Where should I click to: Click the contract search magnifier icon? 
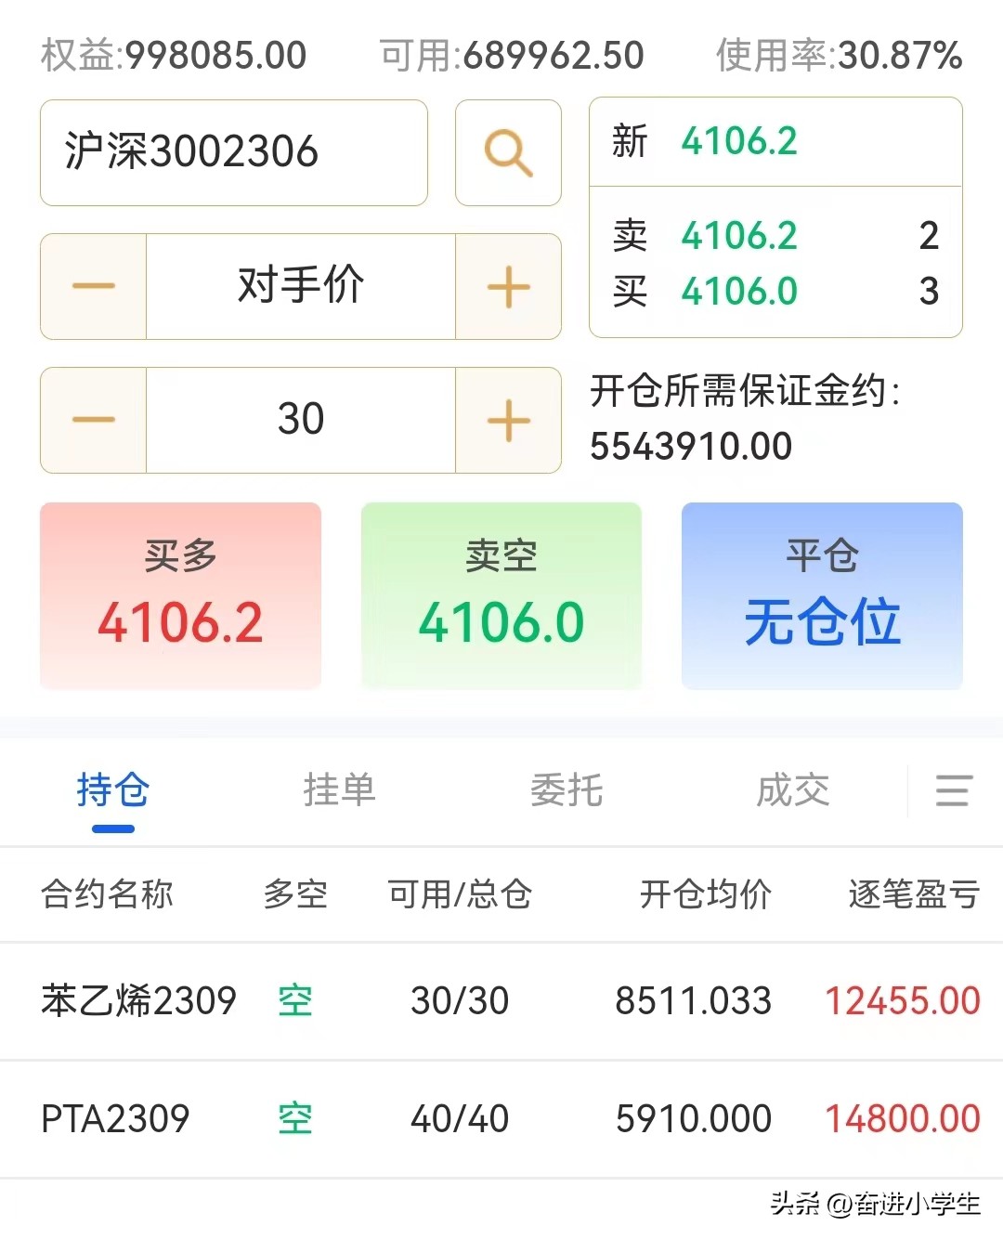point(507,153)
